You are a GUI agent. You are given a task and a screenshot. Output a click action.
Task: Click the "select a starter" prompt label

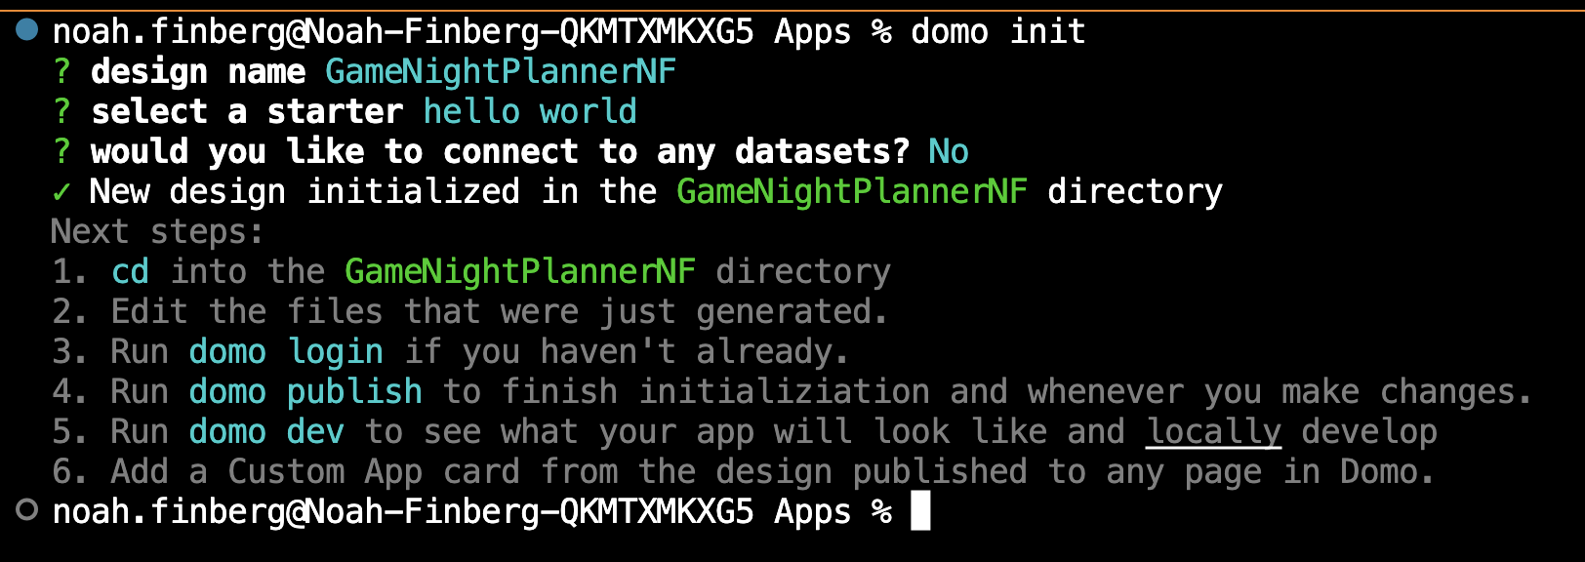tap(247, 111)
